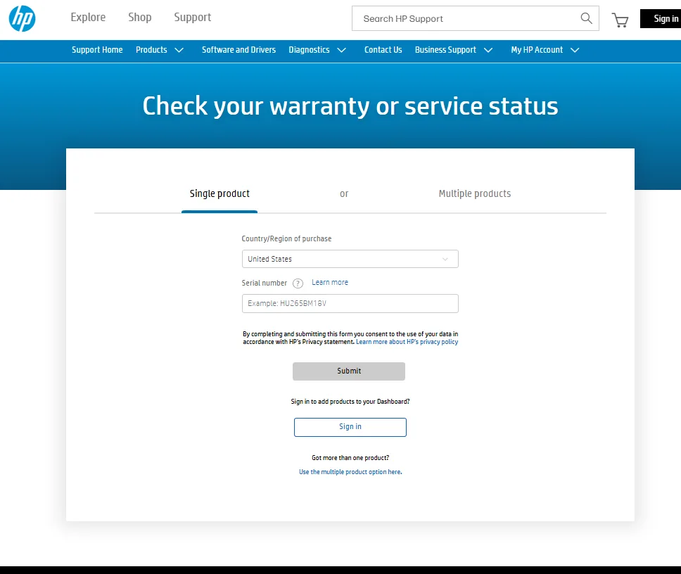Select the Single product tab
The width and height of the screenshot is (681, 574).
(x=219, y=193)
